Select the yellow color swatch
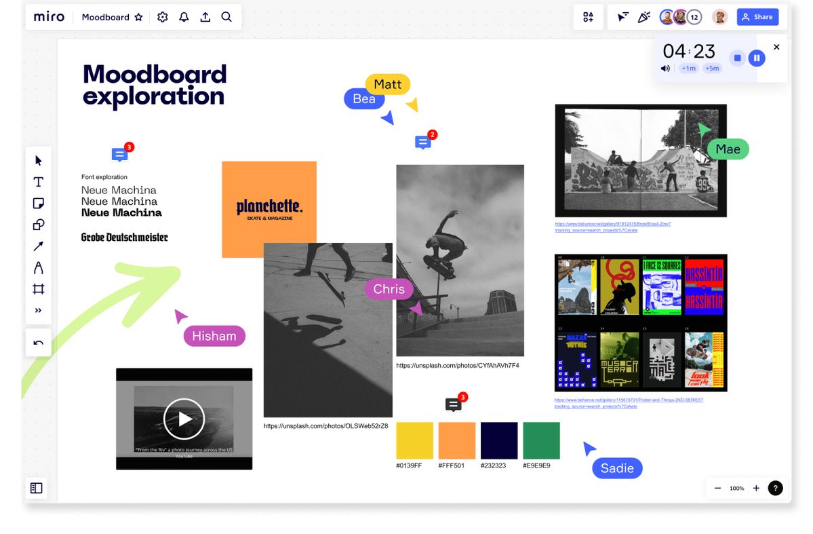The image size is (813, 534). point(414,440)
